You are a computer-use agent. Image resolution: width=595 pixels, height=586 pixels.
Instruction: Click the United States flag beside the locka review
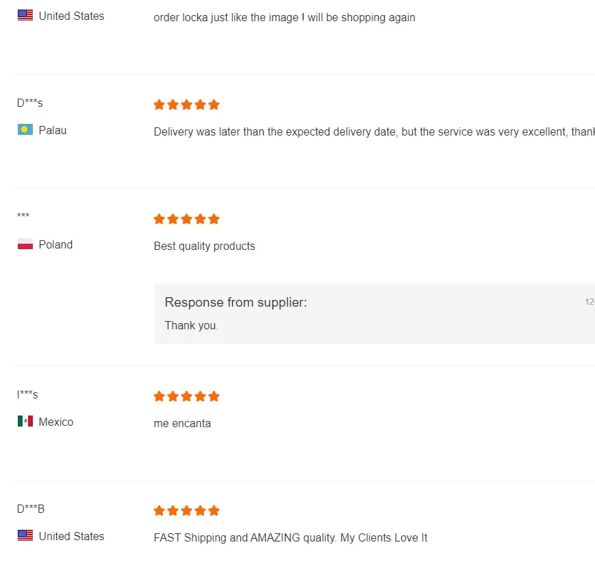[25, 16]
